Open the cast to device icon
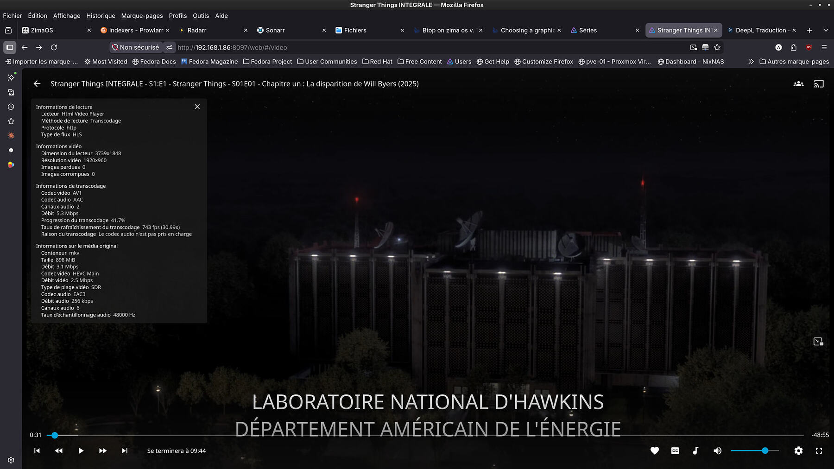Viewport: 834px width, 469px height. (x=819, y=84)
